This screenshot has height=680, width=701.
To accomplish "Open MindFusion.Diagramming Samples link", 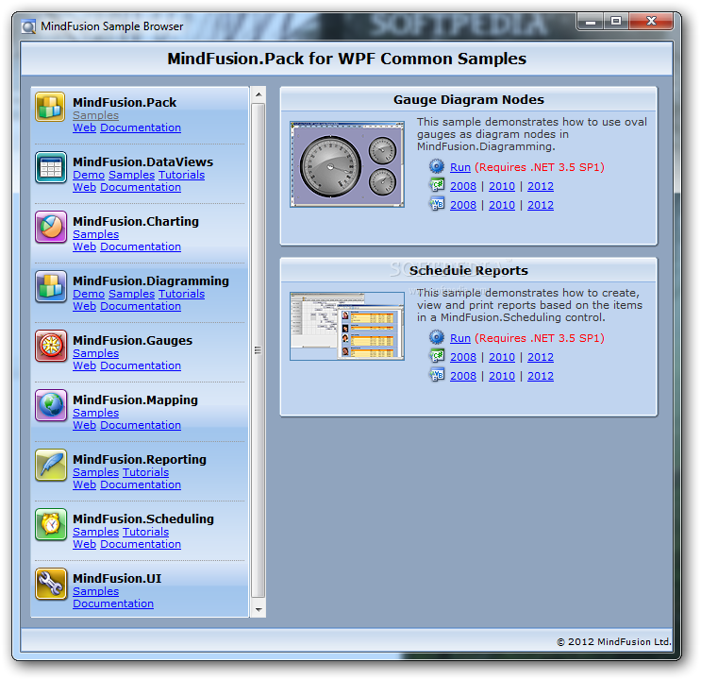I will pyautogui.click(x=131, y=294).
